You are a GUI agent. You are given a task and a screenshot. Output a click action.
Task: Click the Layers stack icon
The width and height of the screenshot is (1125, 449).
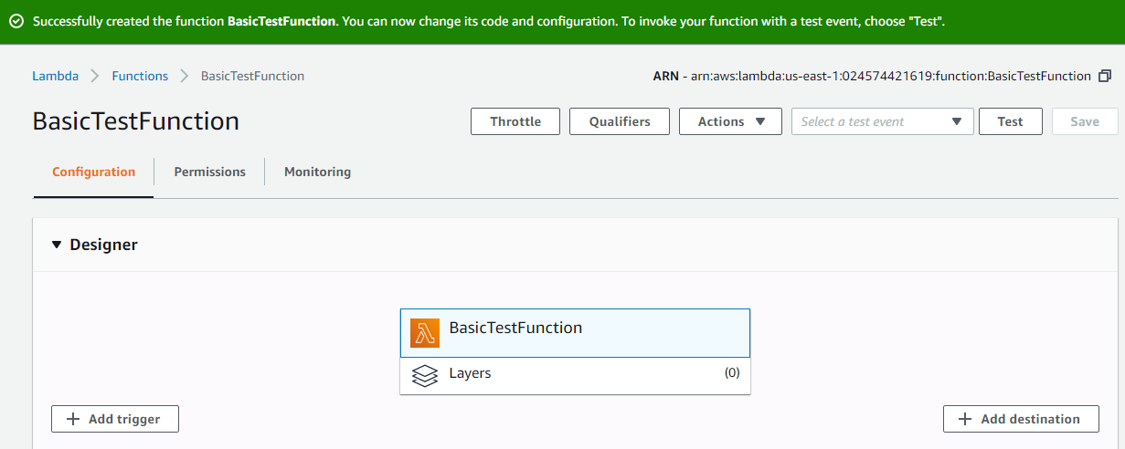click(425, 375)
